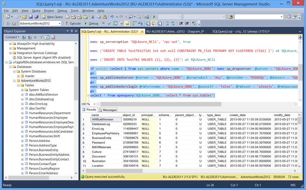
Task: Open a new Database Engine Query
Action: coord(67,17)
